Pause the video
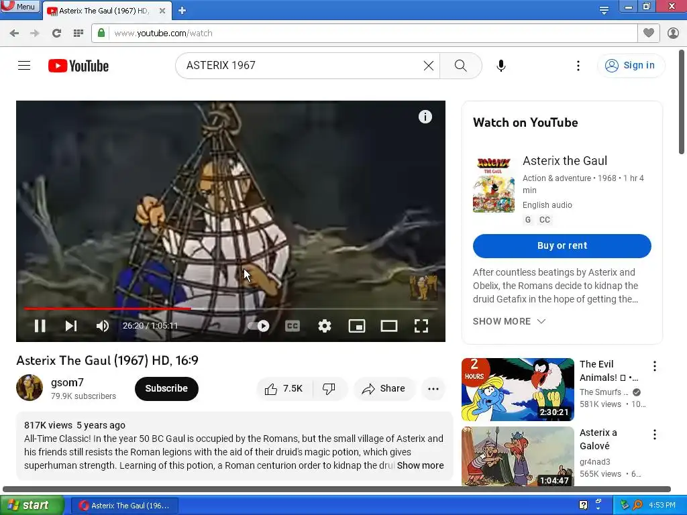Image resolution: width=687 pixels, height=515 pixels. coord(40,326)
